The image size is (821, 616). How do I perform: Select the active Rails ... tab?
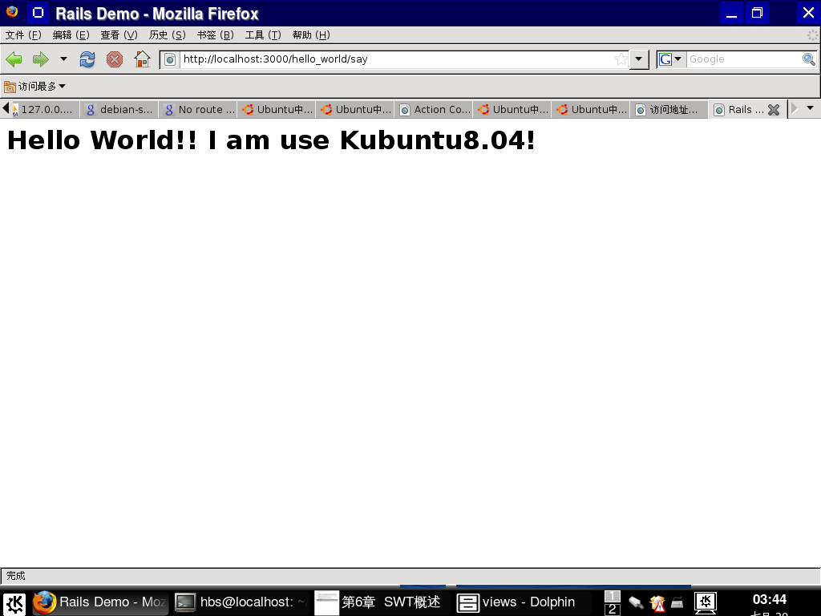pos(739,109)
